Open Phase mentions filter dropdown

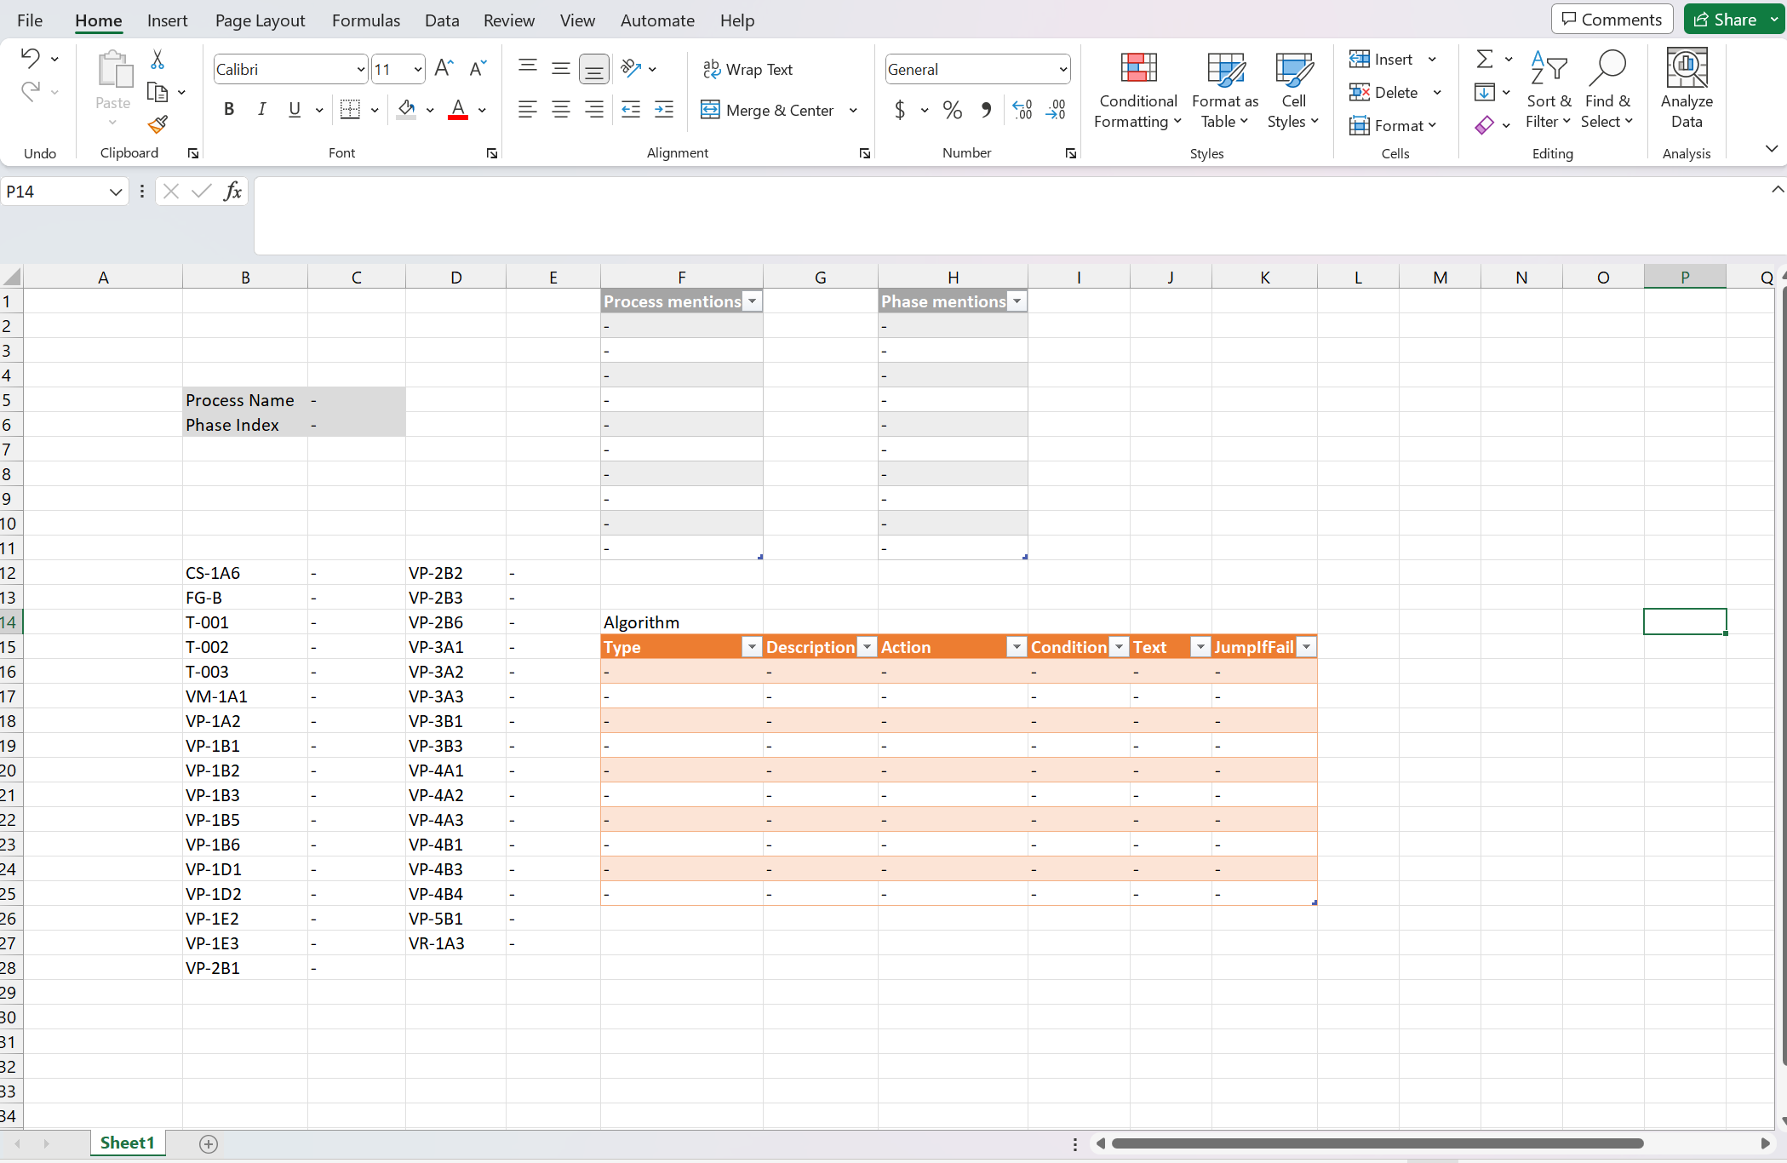1017,301
